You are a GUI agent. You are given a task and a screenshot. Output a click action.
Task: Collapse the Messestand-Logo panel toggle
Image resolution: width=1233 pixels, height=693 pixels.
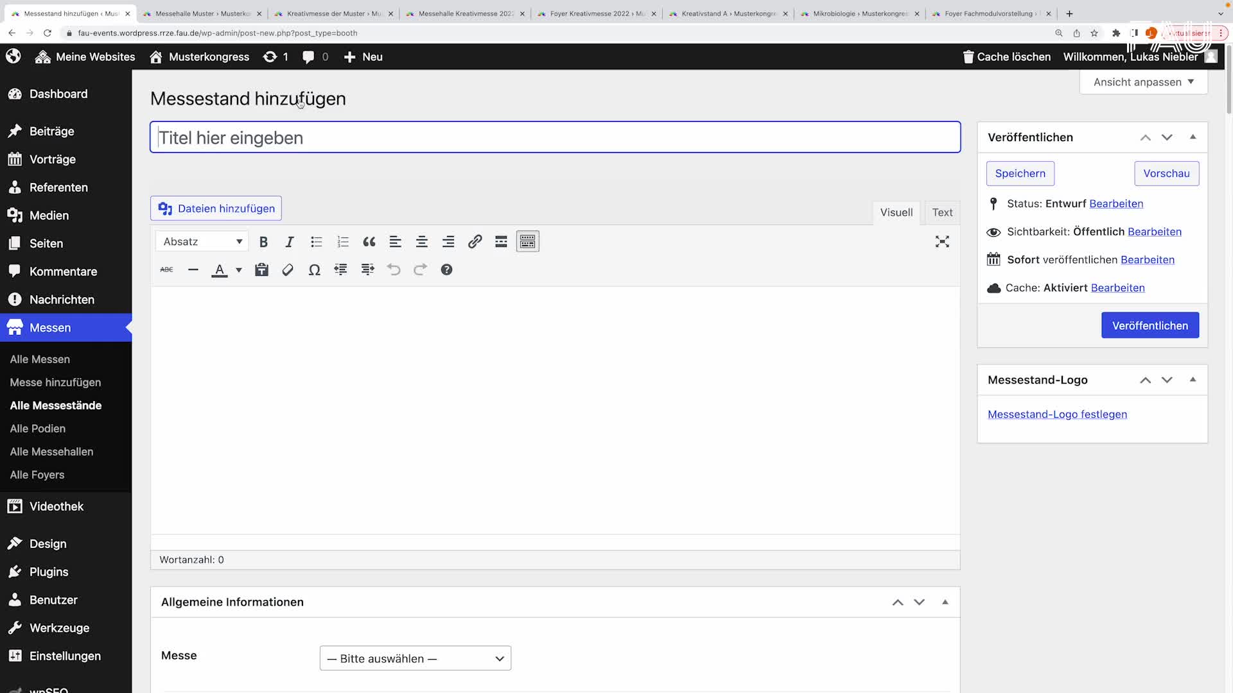tap(1193, 380)
